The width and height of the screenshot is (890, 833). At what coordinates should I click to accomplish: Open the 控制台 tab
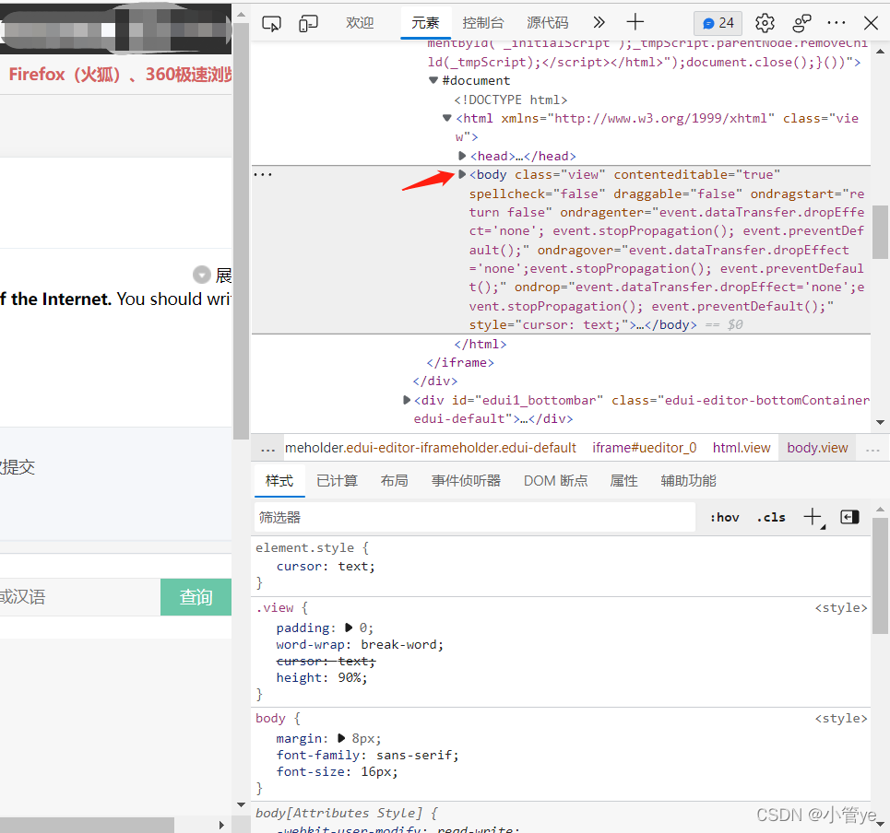click(483, 23)
